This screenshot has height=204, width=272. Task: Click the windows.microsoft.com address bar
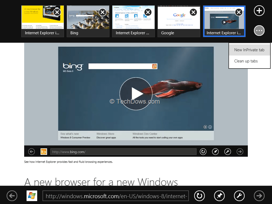click(116, 196)
